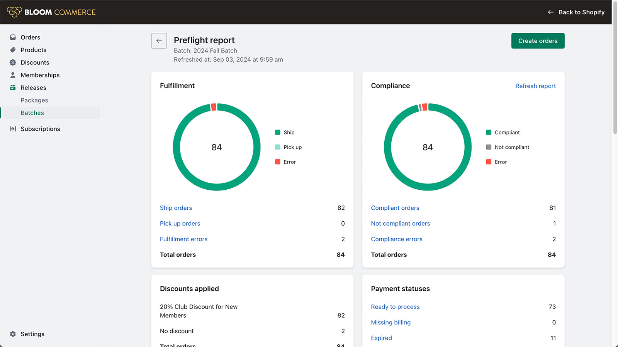Open the Fulfillment errors list
The image size is (618, 347).
click(183, 239)
